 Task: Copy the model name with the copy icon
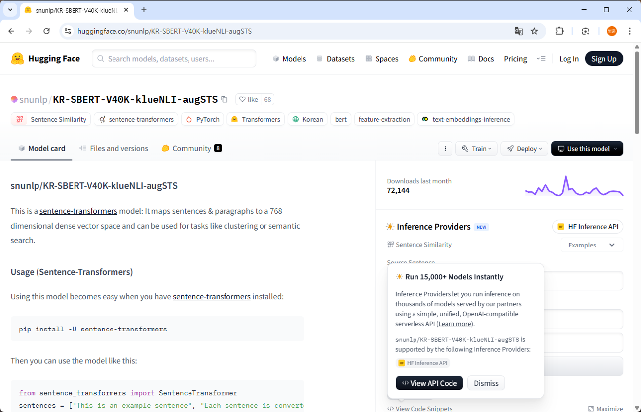tap(225, 99)
